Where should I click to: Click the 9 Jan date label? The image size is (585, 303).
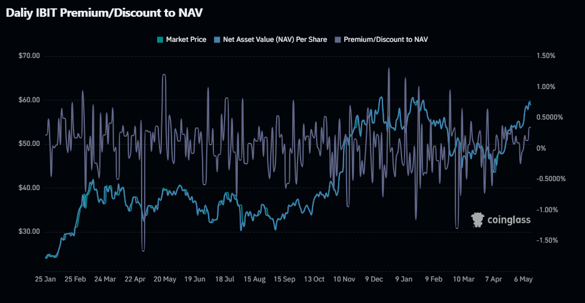point(404,279)
